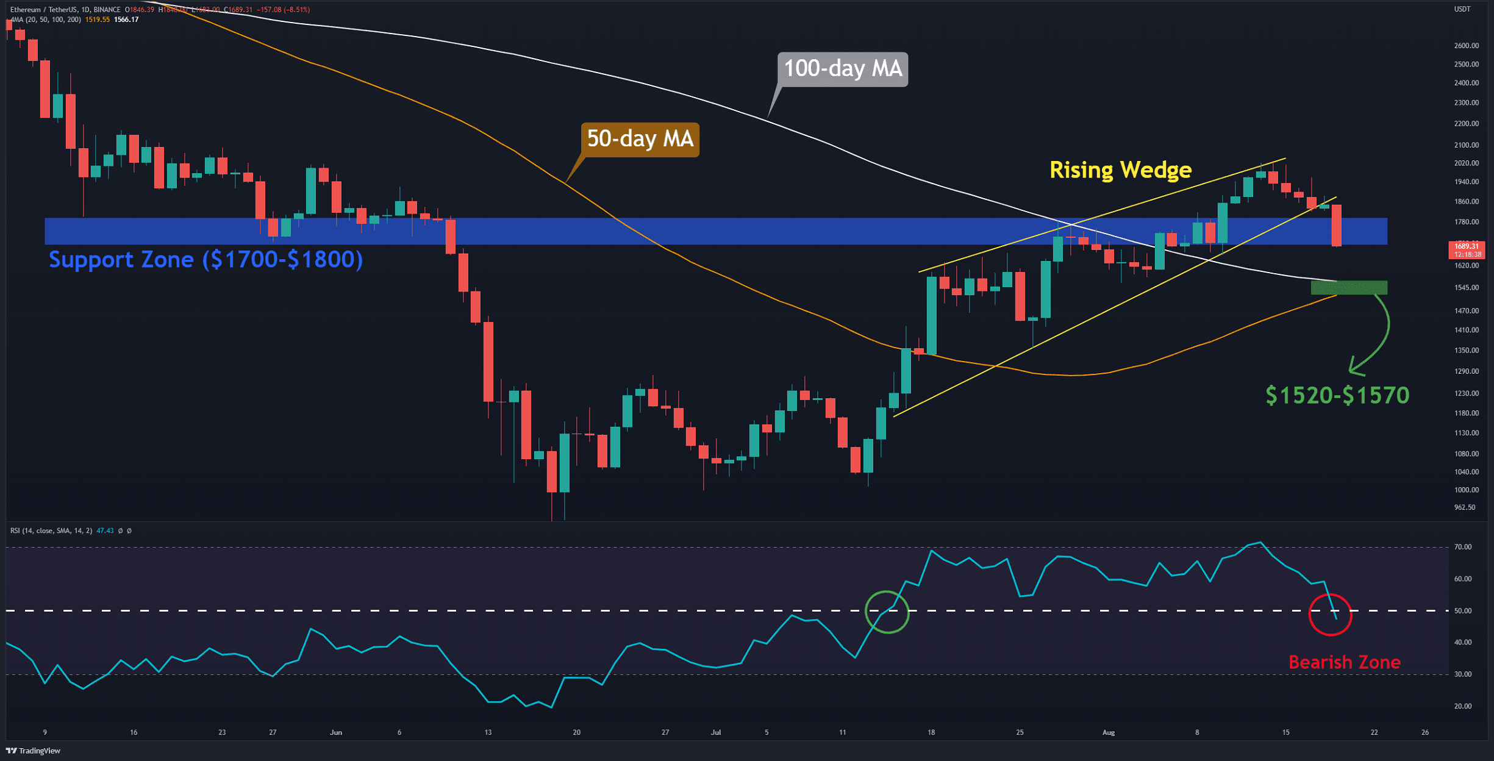Click the Jul label on time axis
Screen dimensions: 1494x761
(716, 732)
